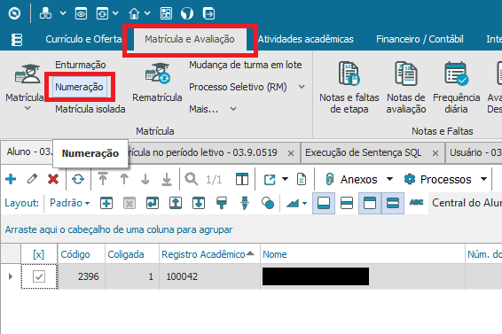Open the modules cubes icon
Image resolution: width=502 pixels, height=334 pixels.
[x=45, y=13]
